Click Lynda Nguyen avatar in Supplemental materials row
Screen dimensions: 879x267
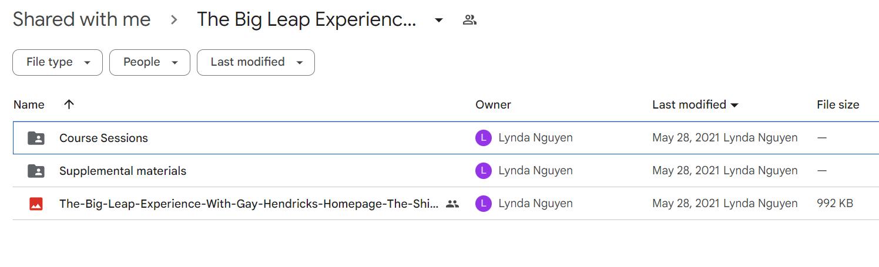click(484, 171)
